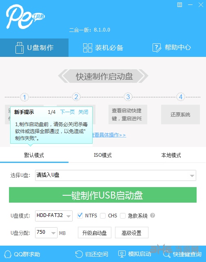Click the 还原系统 step box
The width and height of the screenshot is (206, 262).
coord(180,115)
